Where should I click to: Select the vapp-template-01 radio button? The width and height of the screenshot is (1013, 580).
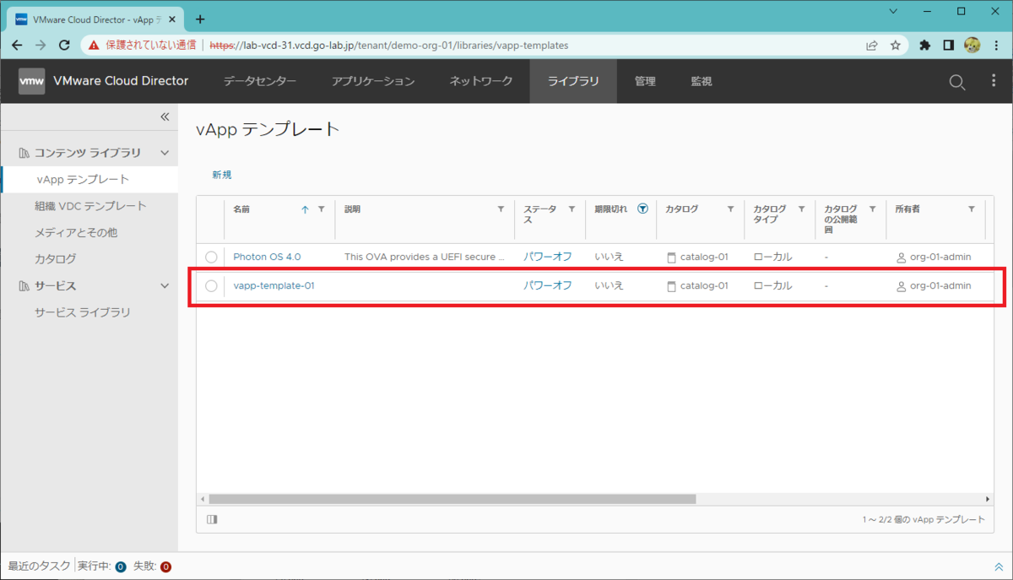[x=211, y=286]
